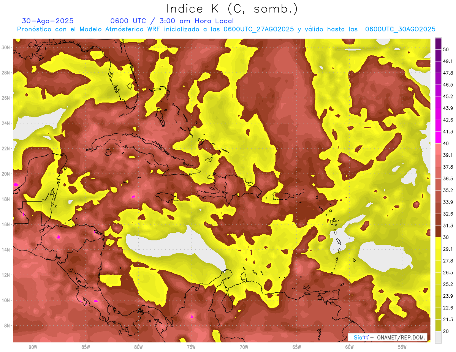Click the map title 'Indice K (C, somb.)'
This screenshot has width=456, height=352.
pos(232,9)
